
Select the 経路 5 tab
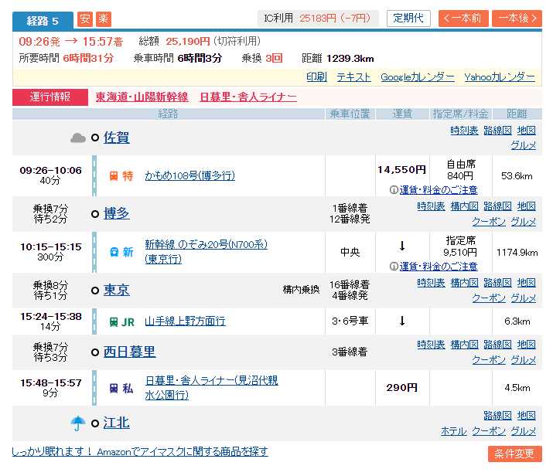click(43, 20)
